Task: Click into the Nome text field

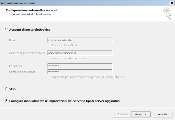Action: [x=80, y=40]
